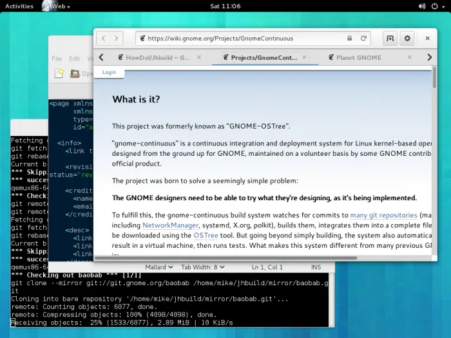Click the Ln 1, Col 1 status indicator

(267, 267)
